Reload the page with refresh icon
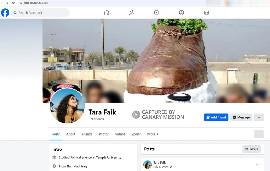 [x=13, y=3]
